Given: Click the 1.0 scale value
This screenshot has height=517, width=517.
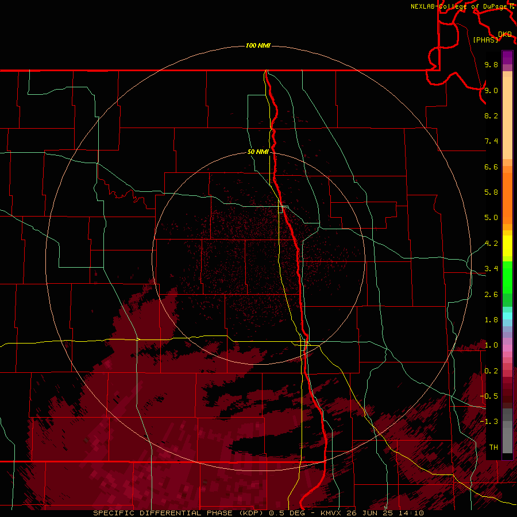Looking at the screenshot, I should [491, 345].
